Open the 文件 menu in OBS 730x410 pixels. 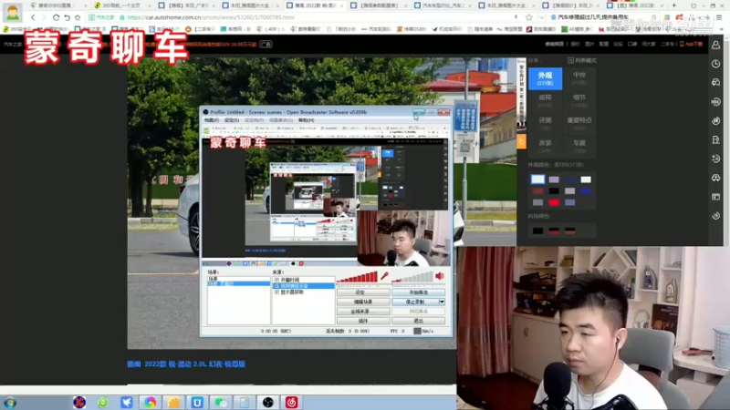tap(212, 120)
